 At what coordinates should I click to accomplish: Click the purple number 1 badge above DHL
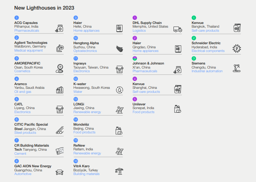[135, 18]
